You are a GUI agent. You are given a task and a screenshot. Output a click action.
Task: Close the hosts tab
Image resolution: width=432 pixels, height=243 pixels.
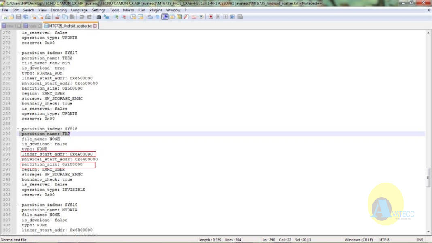coord(40,26)
